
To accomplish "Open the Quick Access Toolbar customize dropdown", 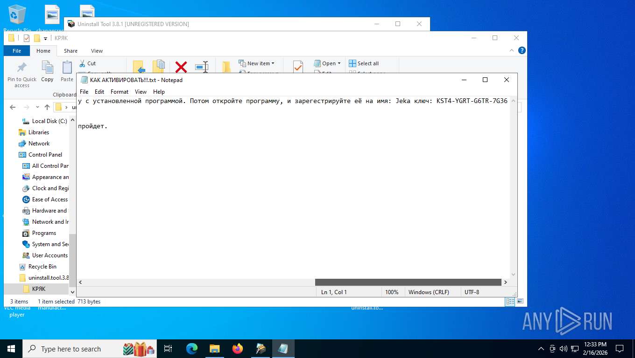I will coord(45,38).
